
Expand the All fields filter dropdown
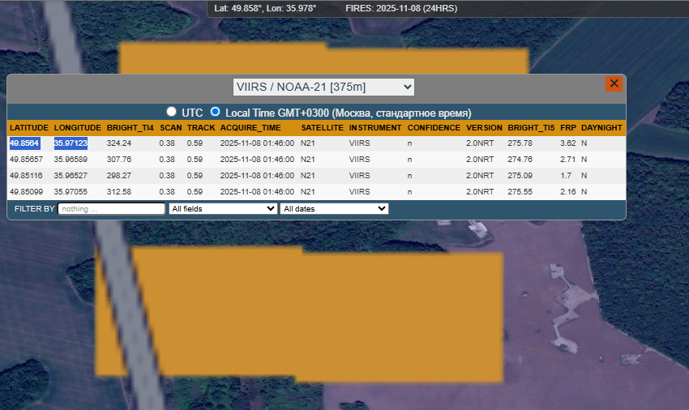(223, 208)
